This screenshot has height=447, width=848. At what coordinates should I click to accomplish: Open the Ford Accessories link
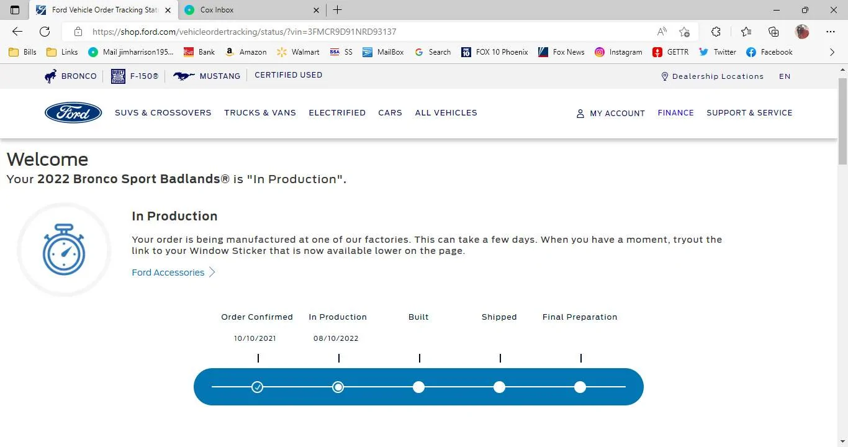click(168, 273)
